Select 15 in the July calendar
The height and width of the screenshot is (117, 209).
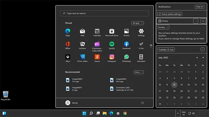point(196,85)
